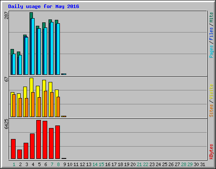This screenshot has width=216, height=169.
Task: Click day 3 on the x-axis
Action: pos(27,164)
